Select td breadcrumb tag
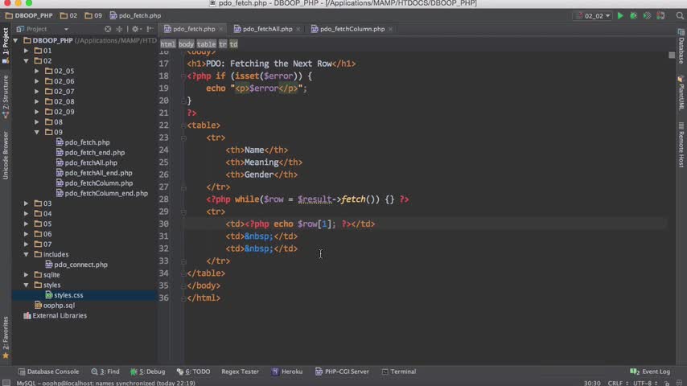Viewport: 687px width, 386px height. coord(233,44)
